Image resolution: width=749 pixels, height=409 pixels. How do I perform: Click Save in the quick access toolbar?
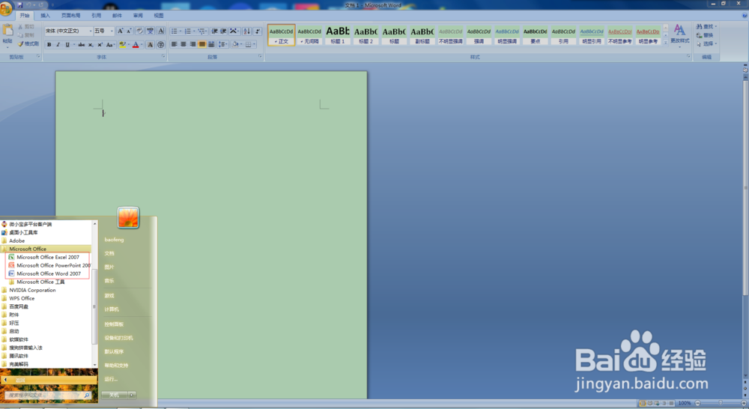(x=20, y=4)
